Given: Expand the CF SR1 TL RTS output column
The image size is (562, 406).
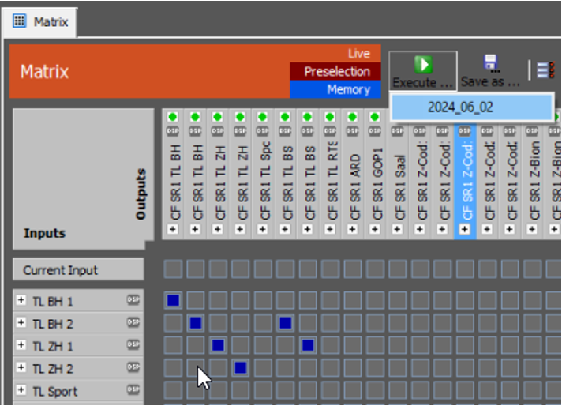Looking at the screenshot, I should point(330,229).
